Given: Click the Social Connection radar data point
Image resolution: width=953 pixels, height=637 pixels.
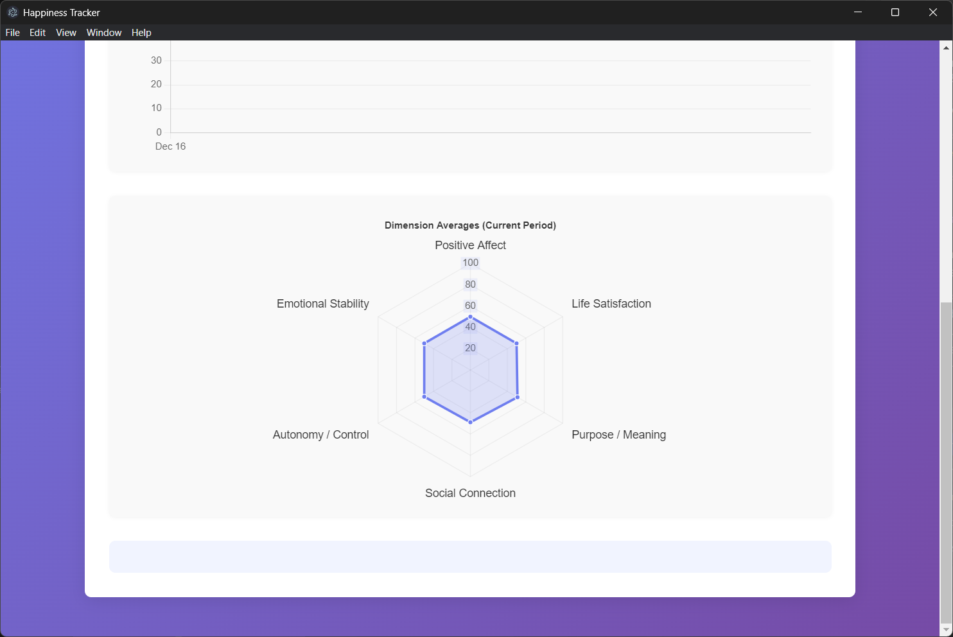Looking at the screenshot, I should pyautogui.click(x=471, y=422).
